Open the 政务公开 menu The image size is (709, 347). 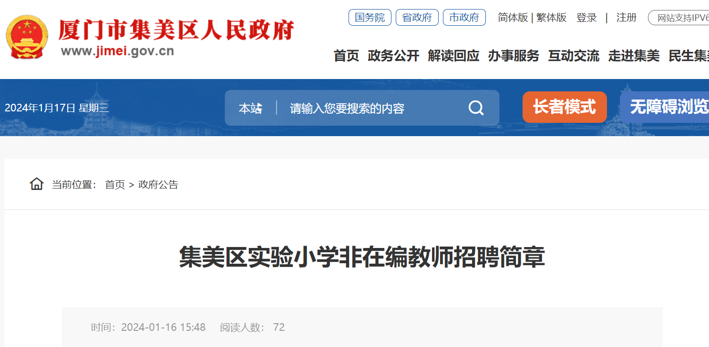click(x=393, y=56)
